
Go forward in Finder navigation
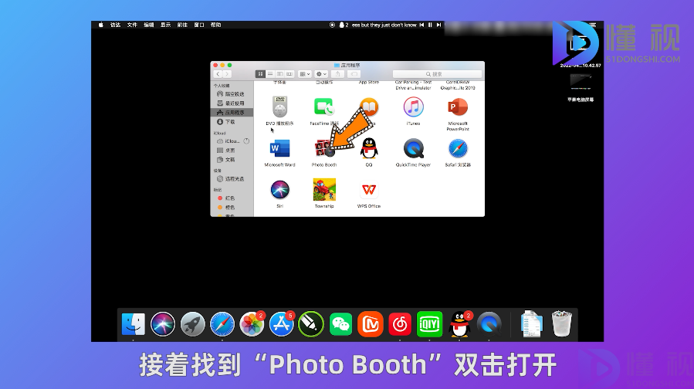click(x=227, y=74)
